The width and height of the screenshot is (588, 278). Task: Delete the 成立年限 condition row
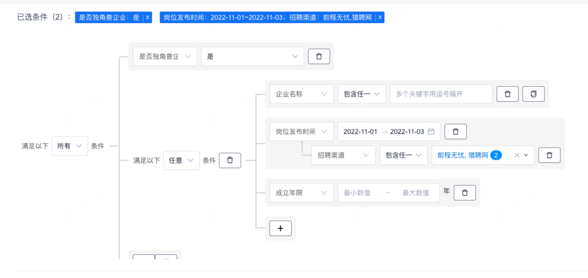tap(465, 192)
